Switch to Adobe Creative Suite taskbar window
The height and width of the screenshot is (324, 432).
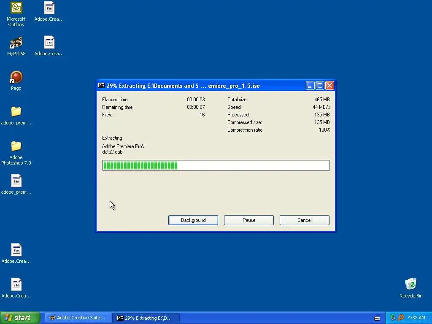point(78,318)
